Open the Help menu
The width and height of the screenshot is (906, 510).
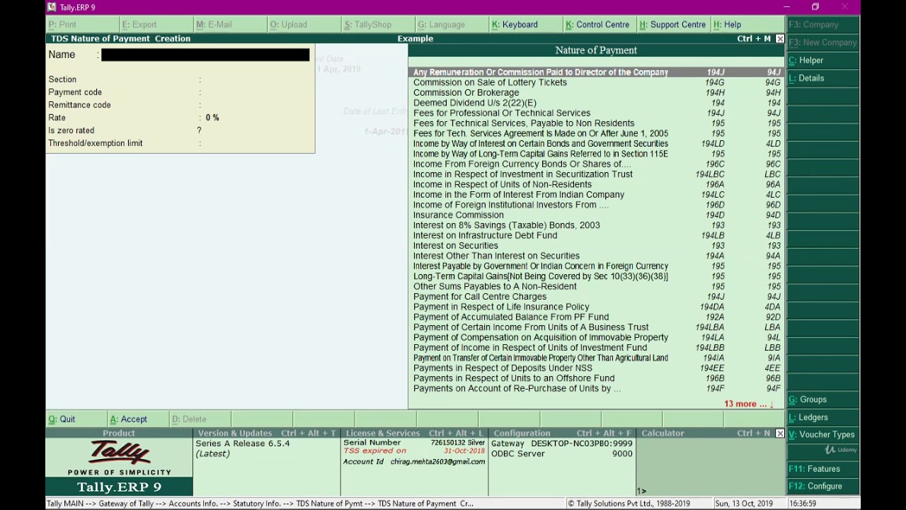pyautogui.click(x=727, y=25)
